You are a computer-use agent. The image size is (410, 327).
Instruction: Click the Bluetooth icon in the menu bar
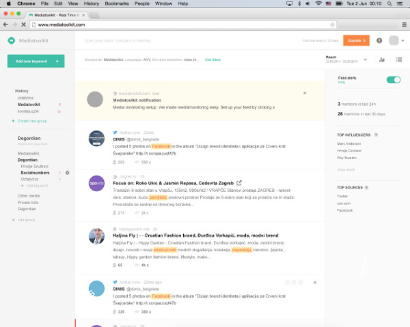coord(299,3)
